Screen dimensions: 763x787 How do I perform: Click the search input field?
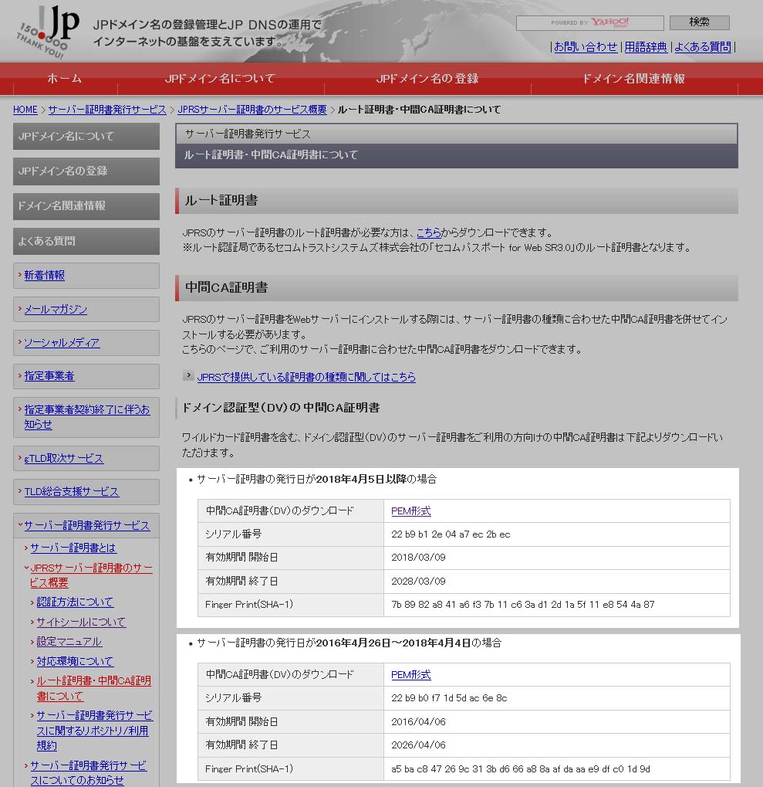point(589,22)
